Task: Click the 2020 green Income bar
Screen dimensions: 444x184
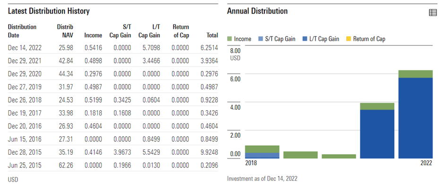Action: tap(339, 156)
